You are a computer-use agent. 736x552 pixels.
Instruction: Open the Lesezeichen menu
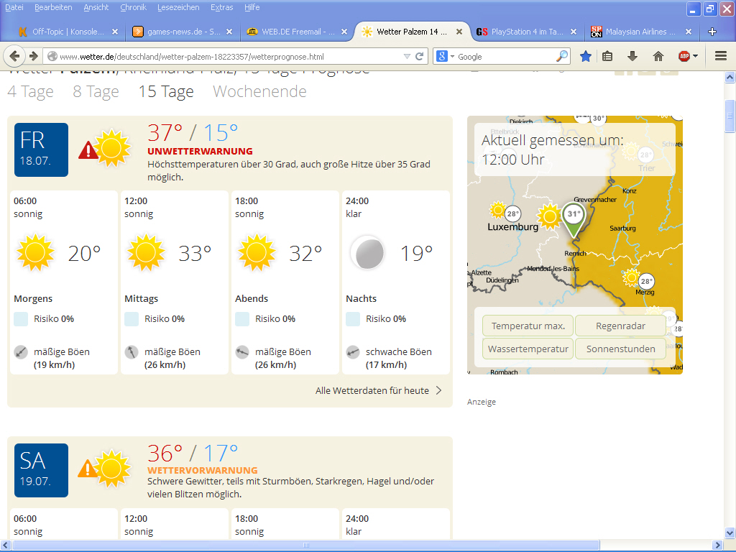point(178,7)
